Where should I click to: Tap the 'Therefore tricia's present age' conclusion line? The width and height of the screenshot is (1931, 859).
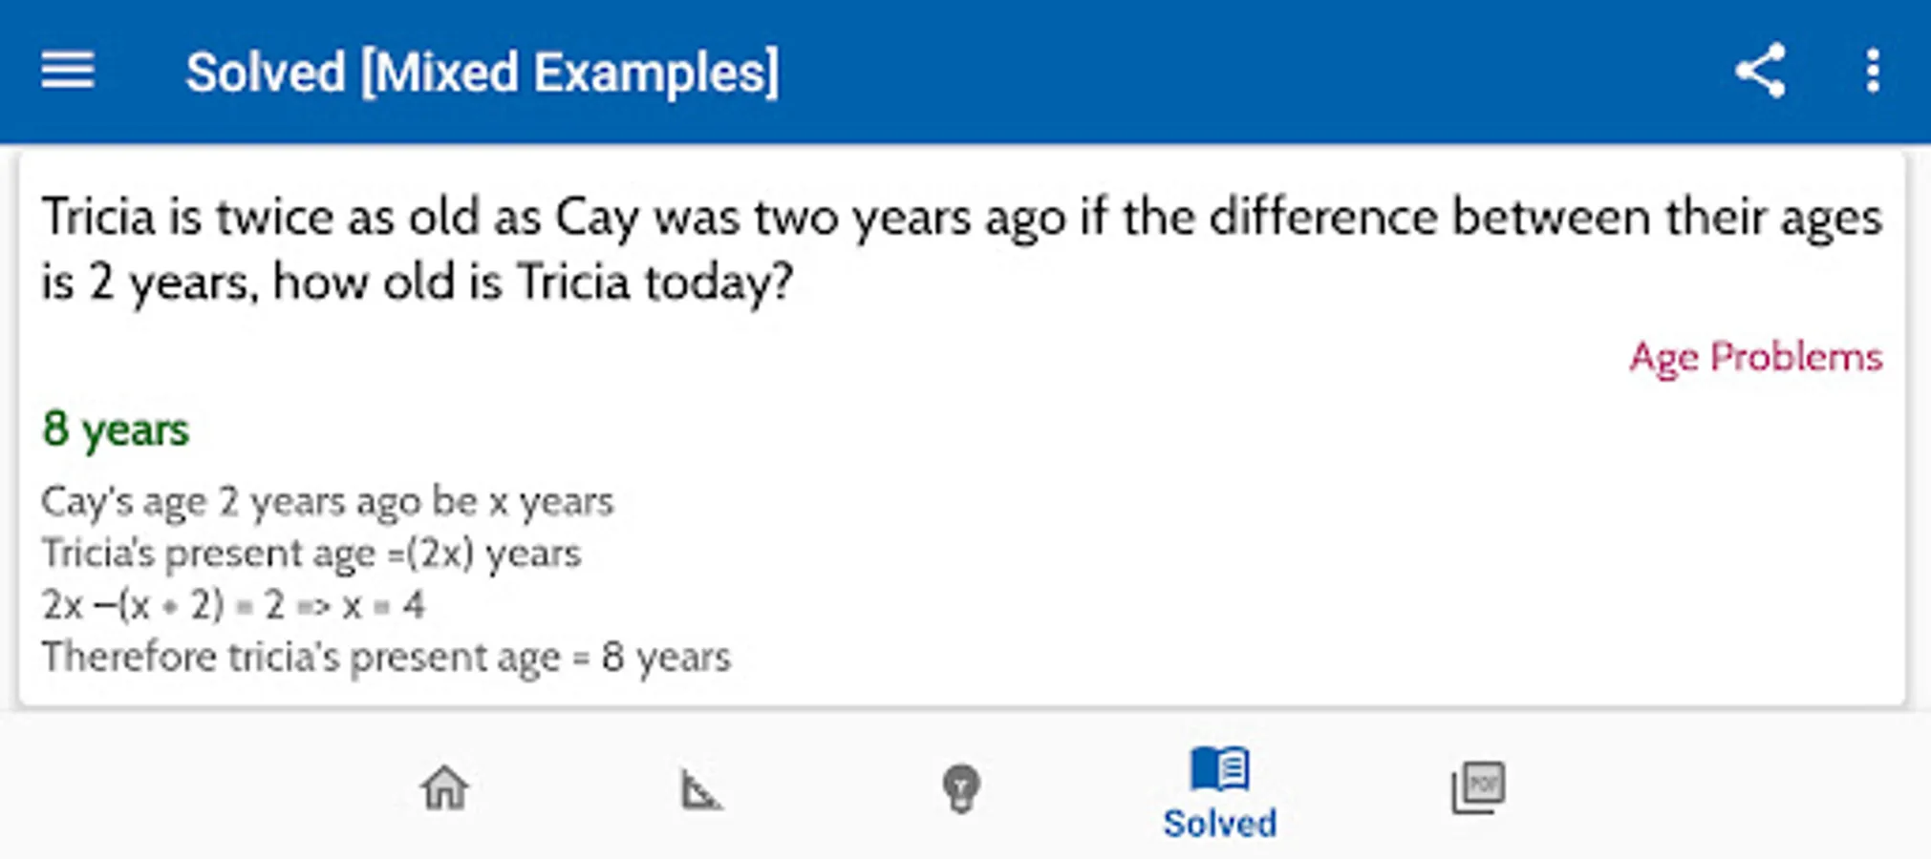click(385, 658)
